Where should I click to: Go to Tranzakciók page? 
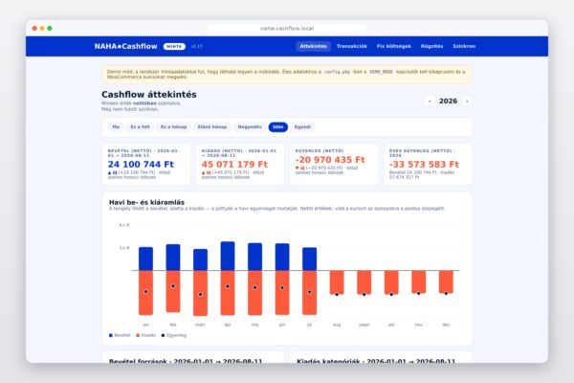[x=351, y=46]
